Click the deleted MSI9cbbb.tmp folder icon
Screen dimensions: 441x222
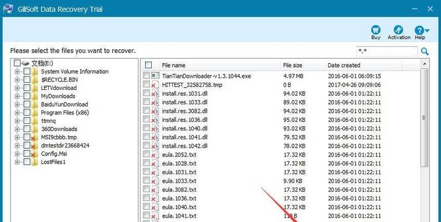[34, 138]
